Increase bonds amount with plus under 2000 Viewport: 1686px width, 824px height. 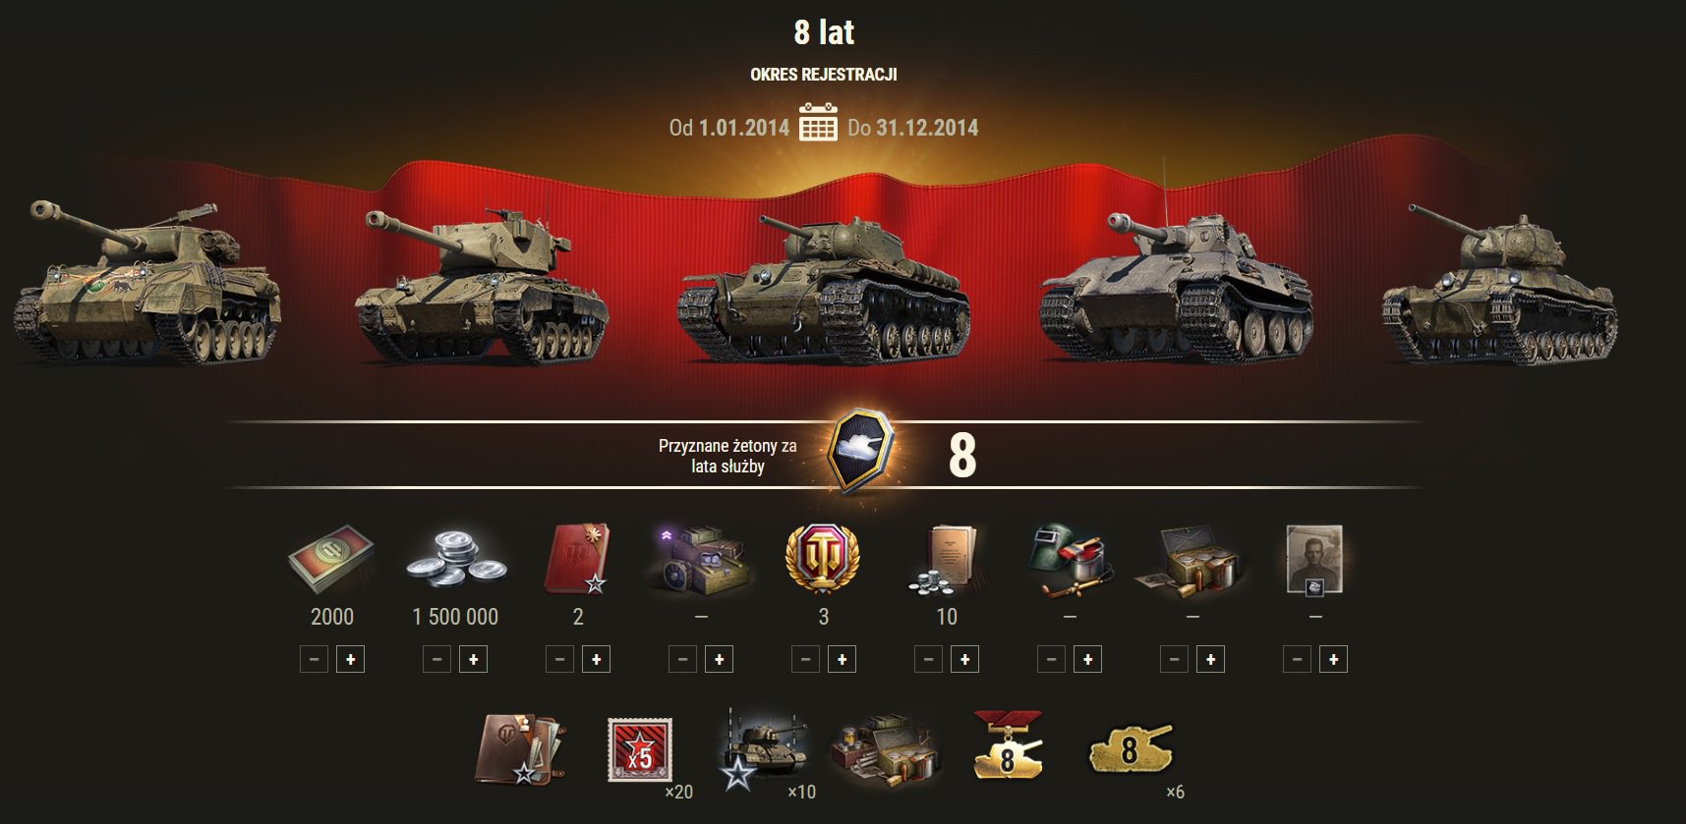pos(351,659)
